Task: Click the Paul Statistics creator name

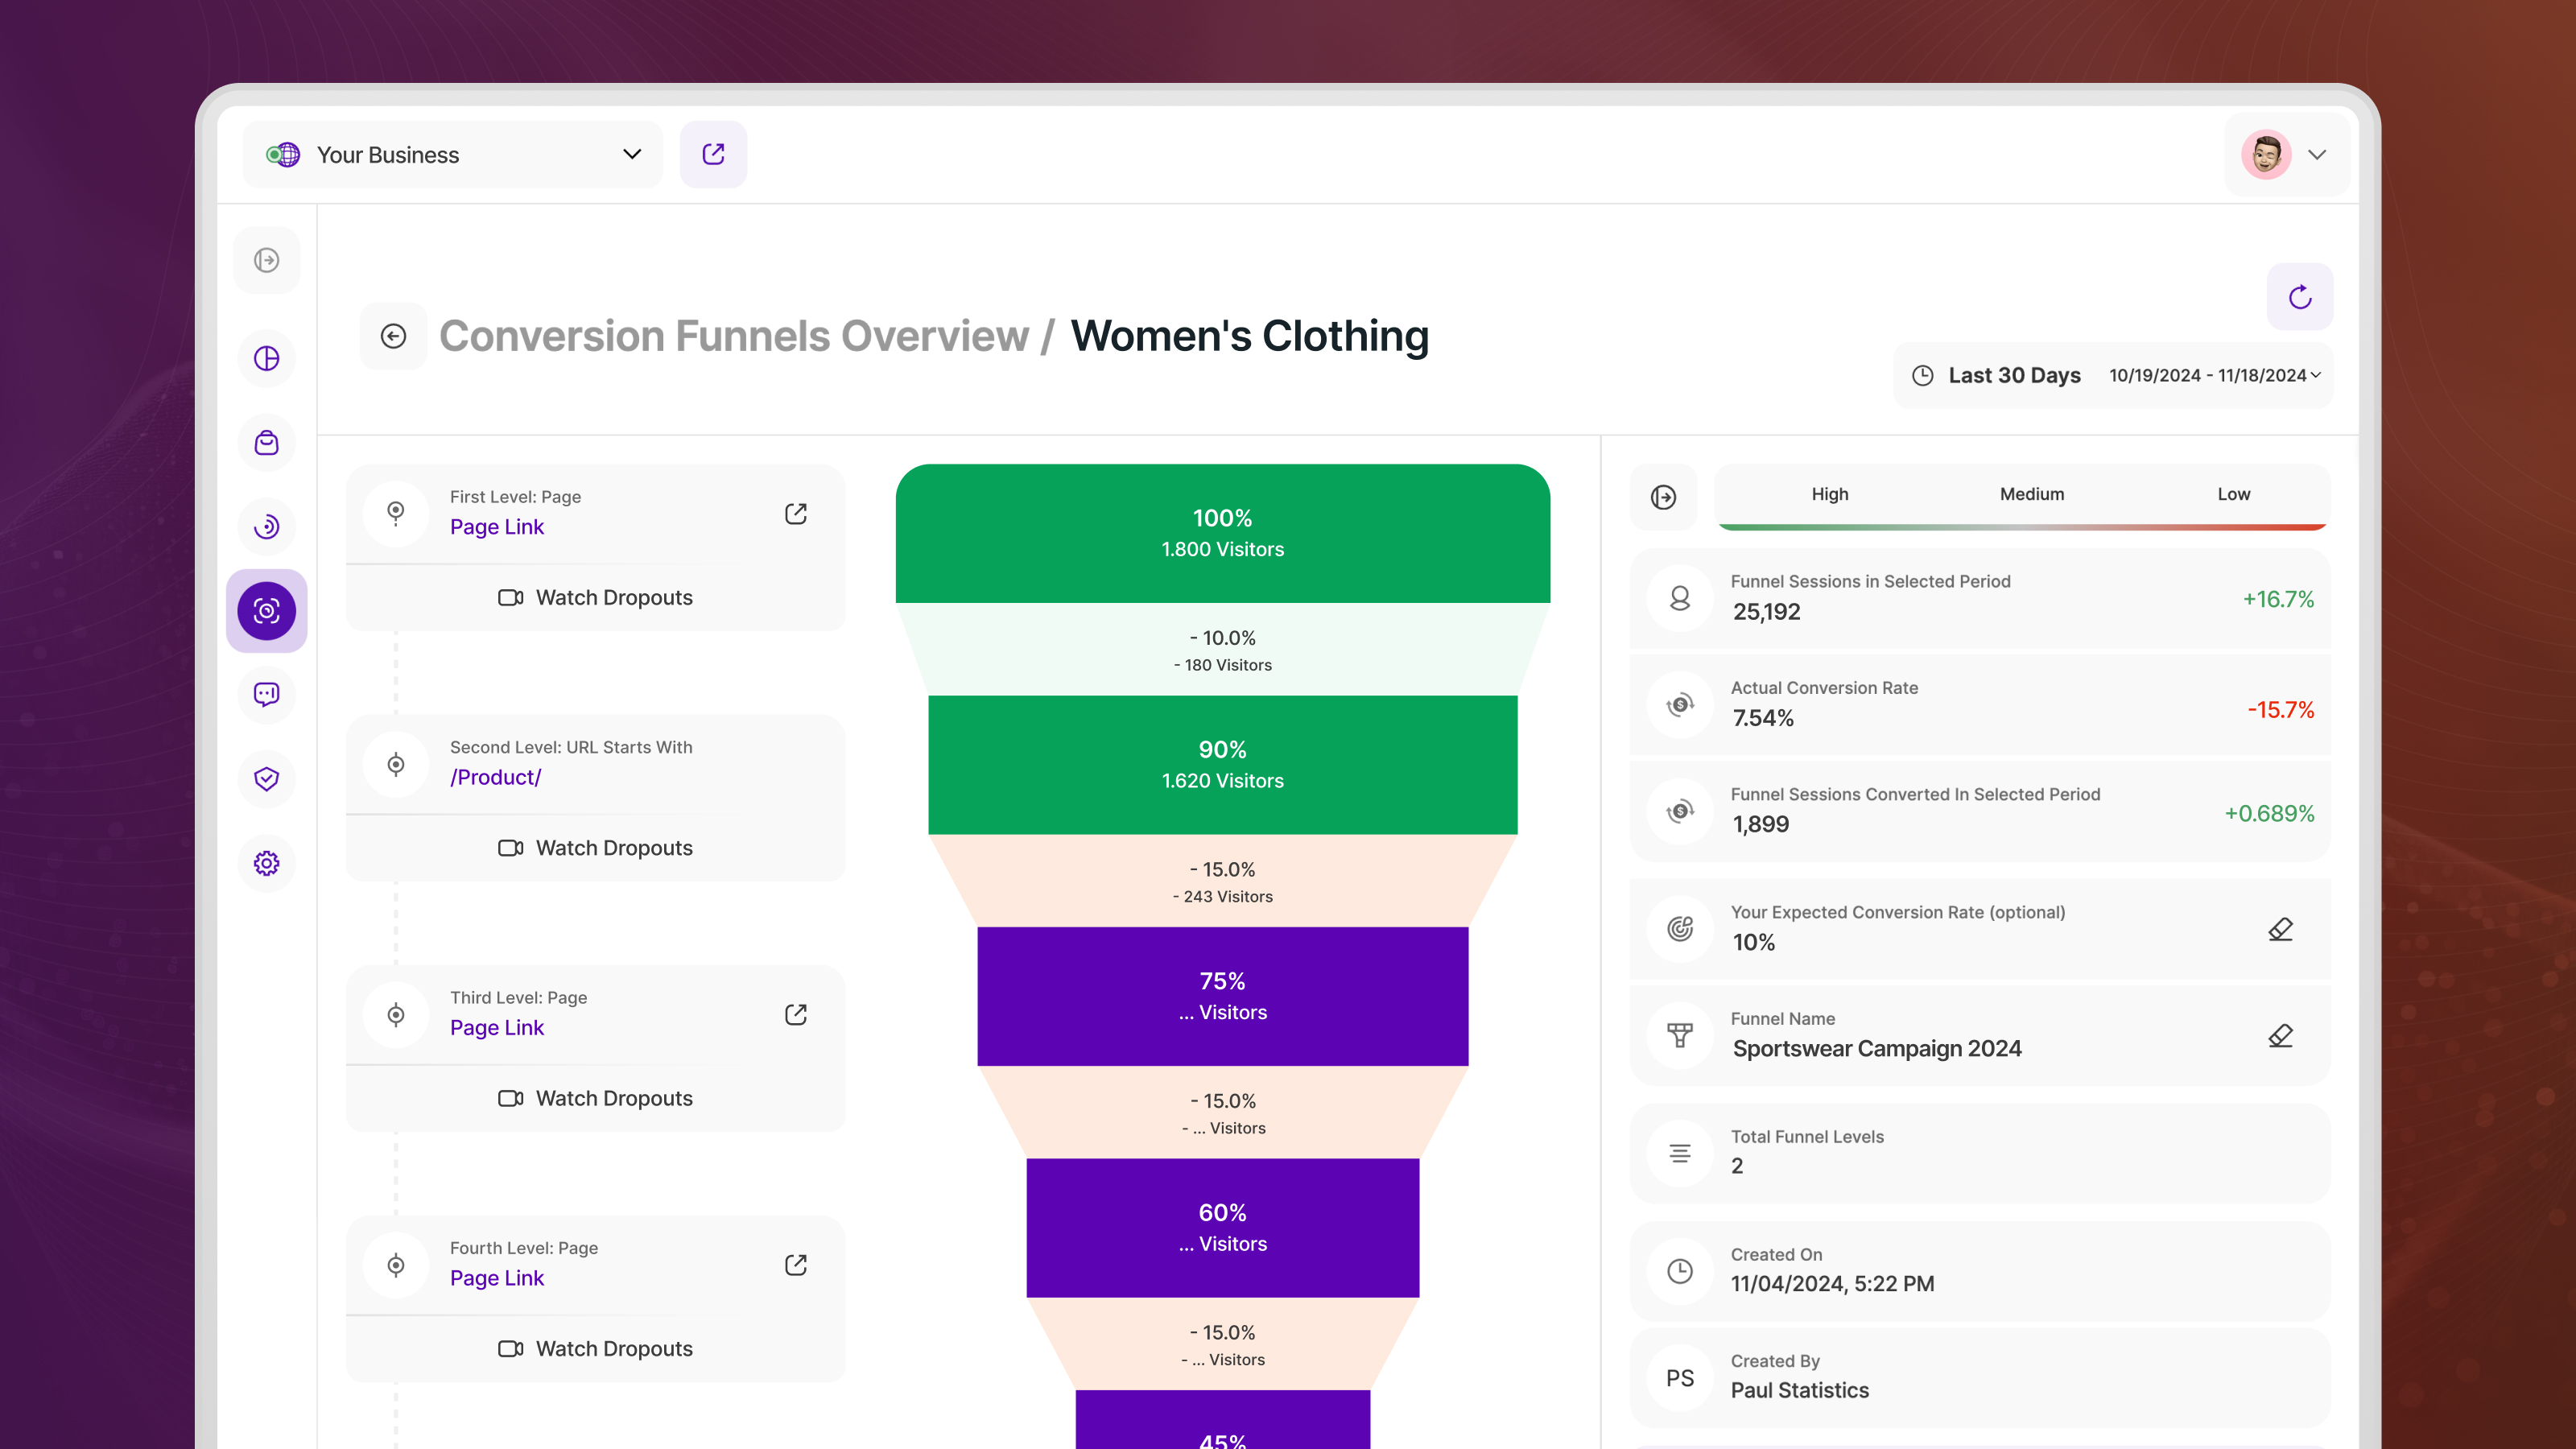Action: click(x=1799, y=1390)
